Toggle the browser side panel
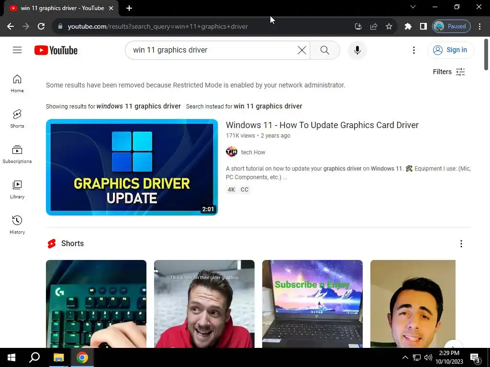 click(423, 26)
